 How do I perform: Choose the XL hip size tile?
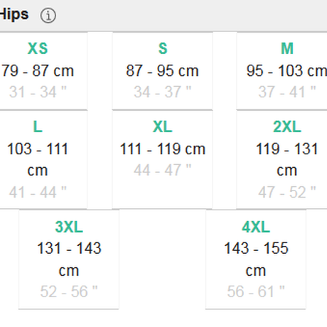coord(162,160)
